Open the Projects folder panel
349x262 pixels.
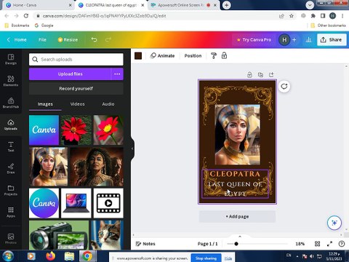pyautogui.click(x=11, y=190)
